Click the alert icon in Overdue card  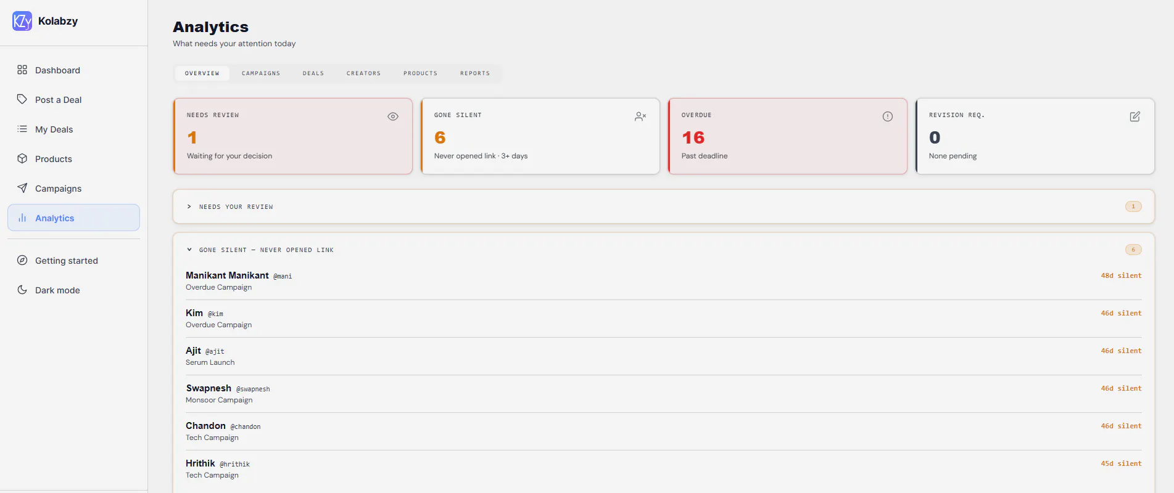tap(888, 116)
